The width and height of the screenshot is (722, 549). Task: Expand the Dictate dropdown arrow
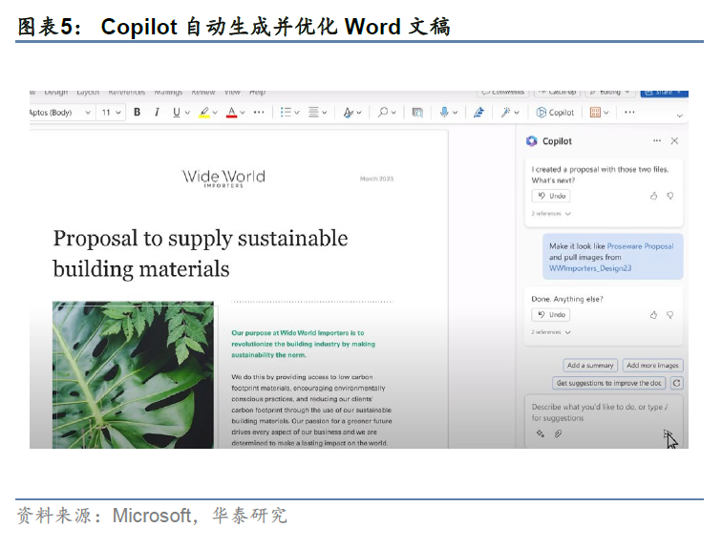point(455,113)
